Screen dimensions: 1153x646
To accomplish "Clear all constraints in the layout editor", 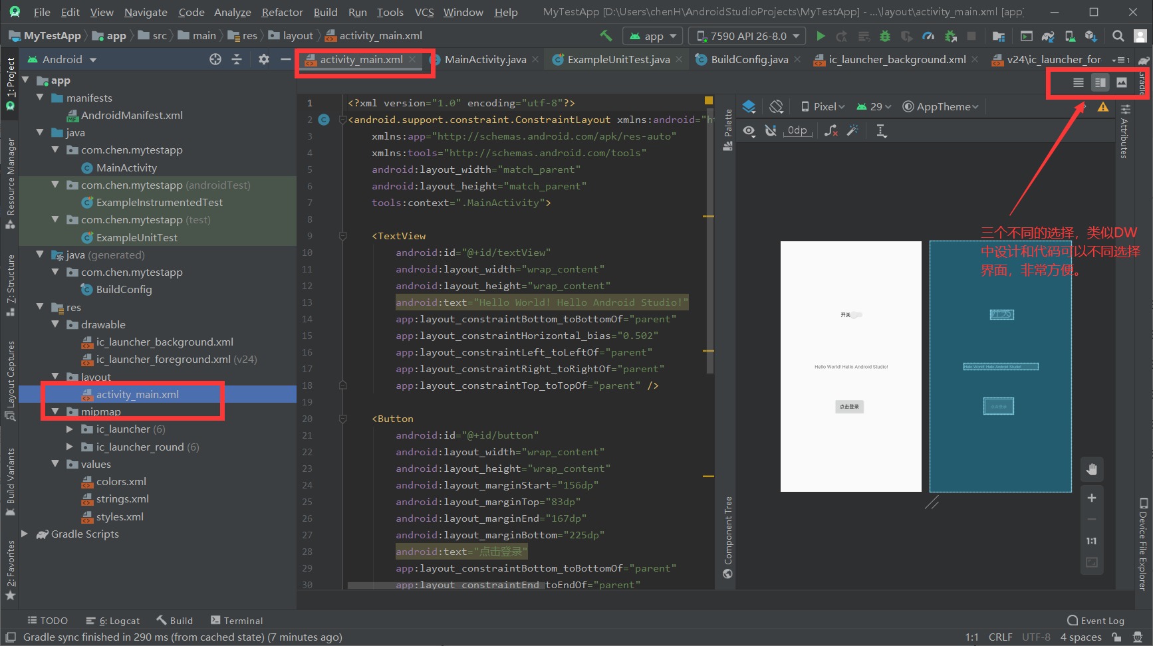I will pyautogui.click(x=831, y=130).
